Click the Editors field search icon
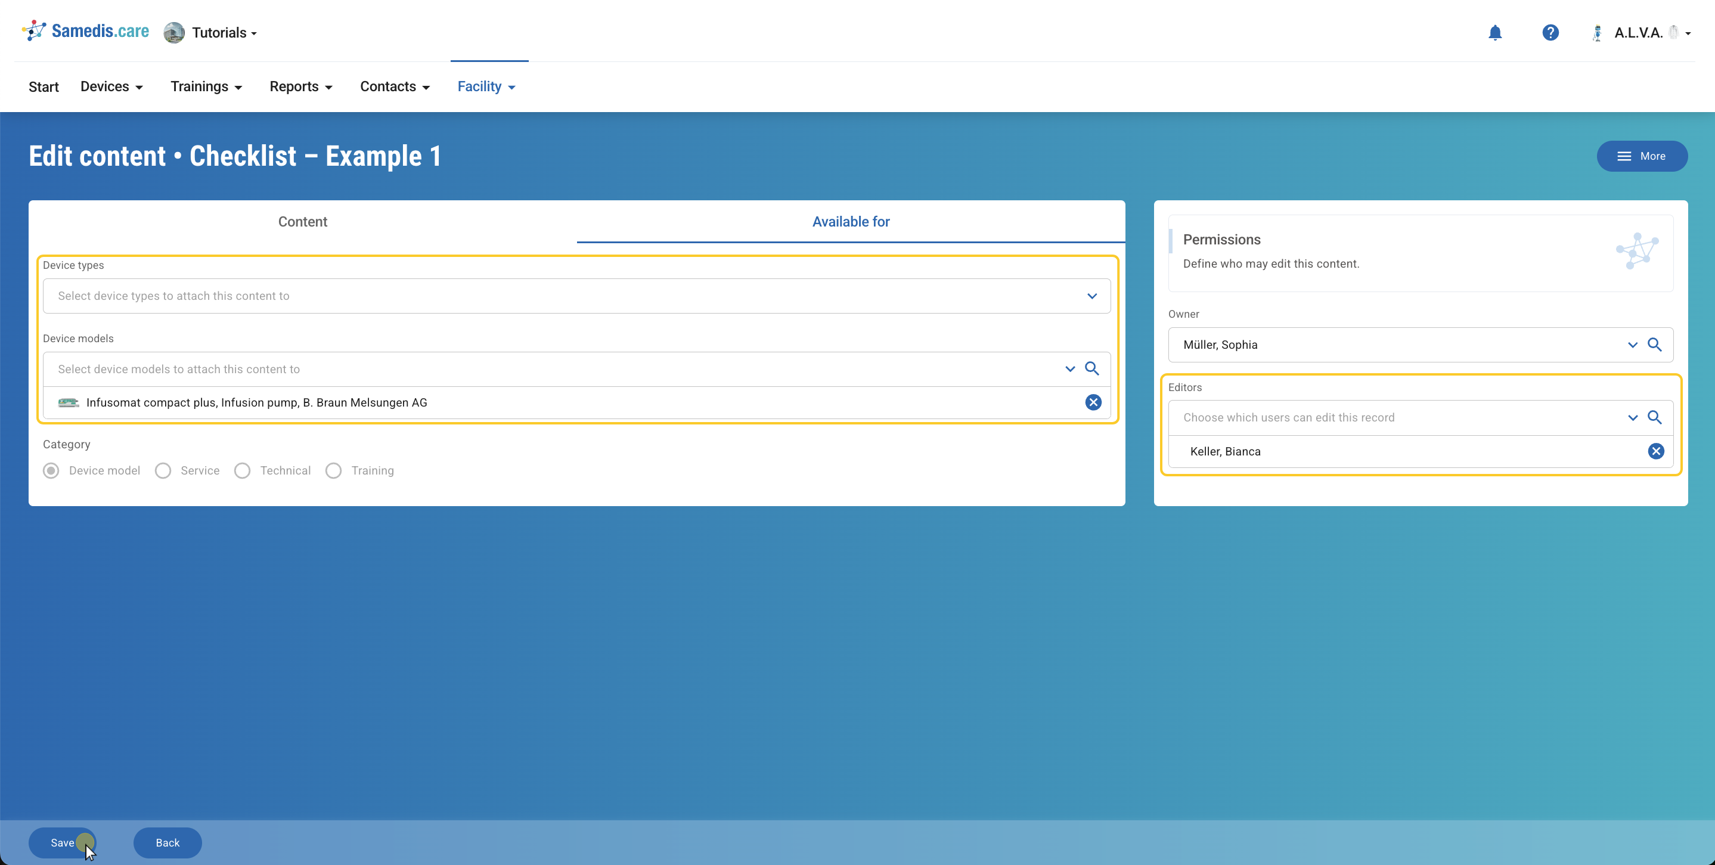This screenshot has width=1715, height=865. (x=1654, y=417)
